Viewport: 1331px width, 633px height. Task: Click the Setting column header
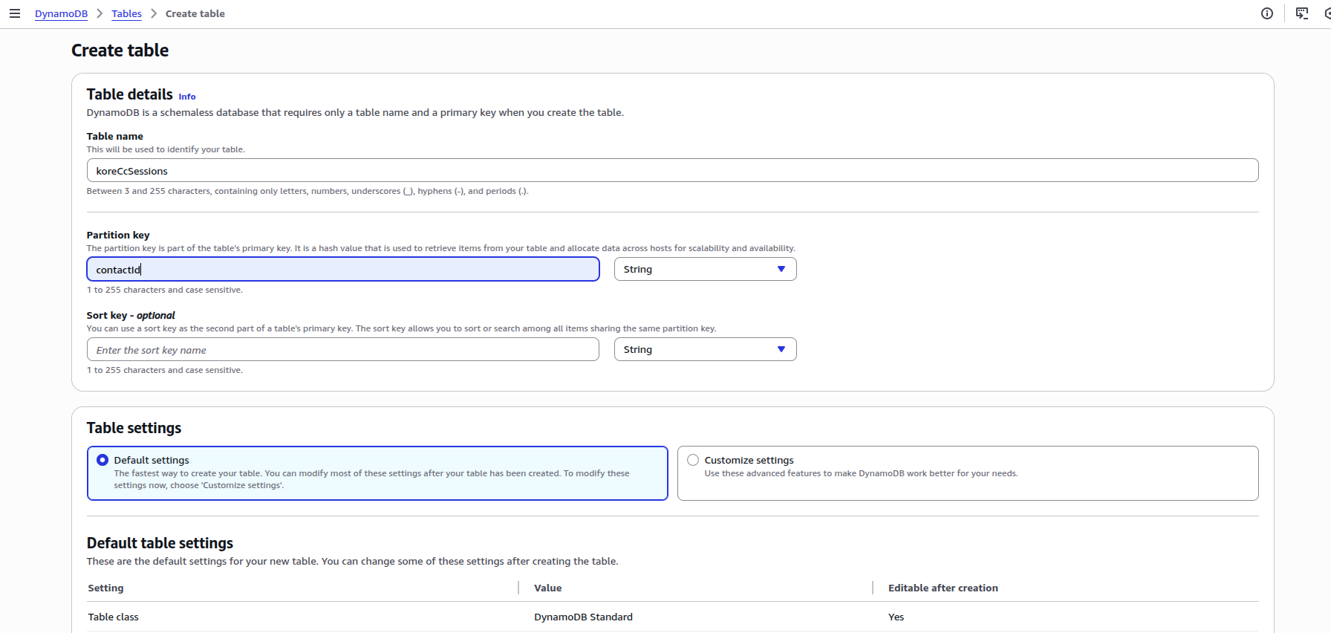[x=105, y=588]
